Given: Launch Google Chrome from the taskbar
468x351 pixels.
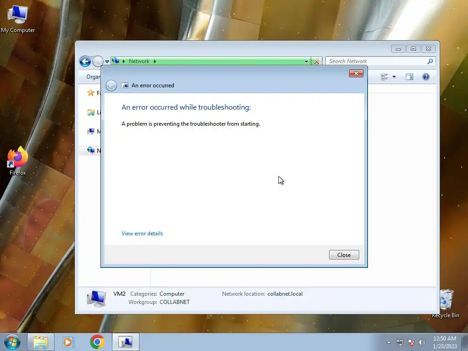Looking at the screenshot, I should pyautogui.click(x=97, y=342).
